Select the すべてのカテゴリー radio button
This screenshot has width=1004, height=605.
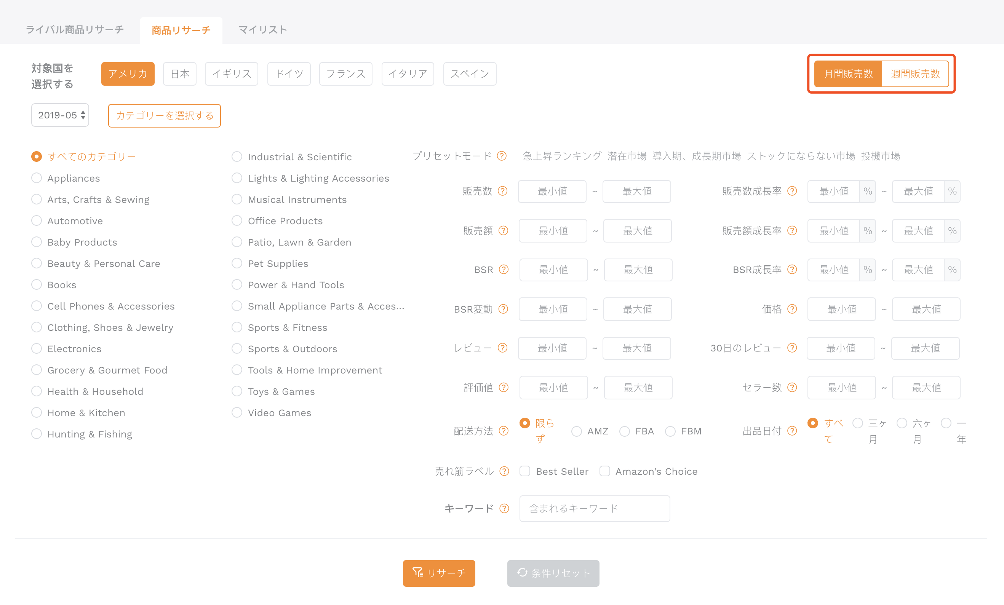(x=37, y=156)
